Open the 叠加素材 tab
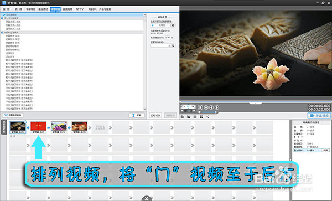332x201 pixels. 43,9
